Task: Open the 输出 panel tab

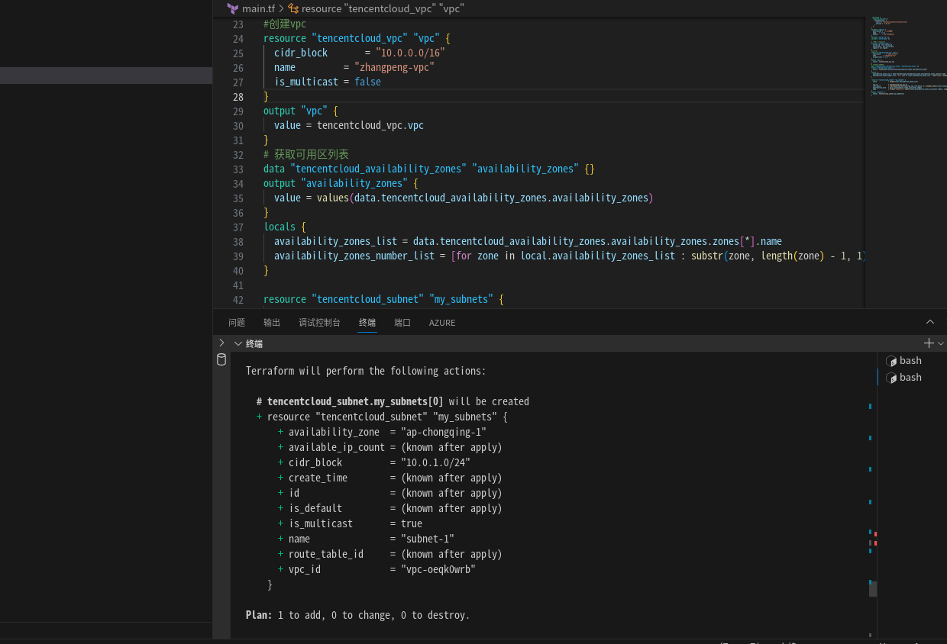Action: tap(272, 323)
